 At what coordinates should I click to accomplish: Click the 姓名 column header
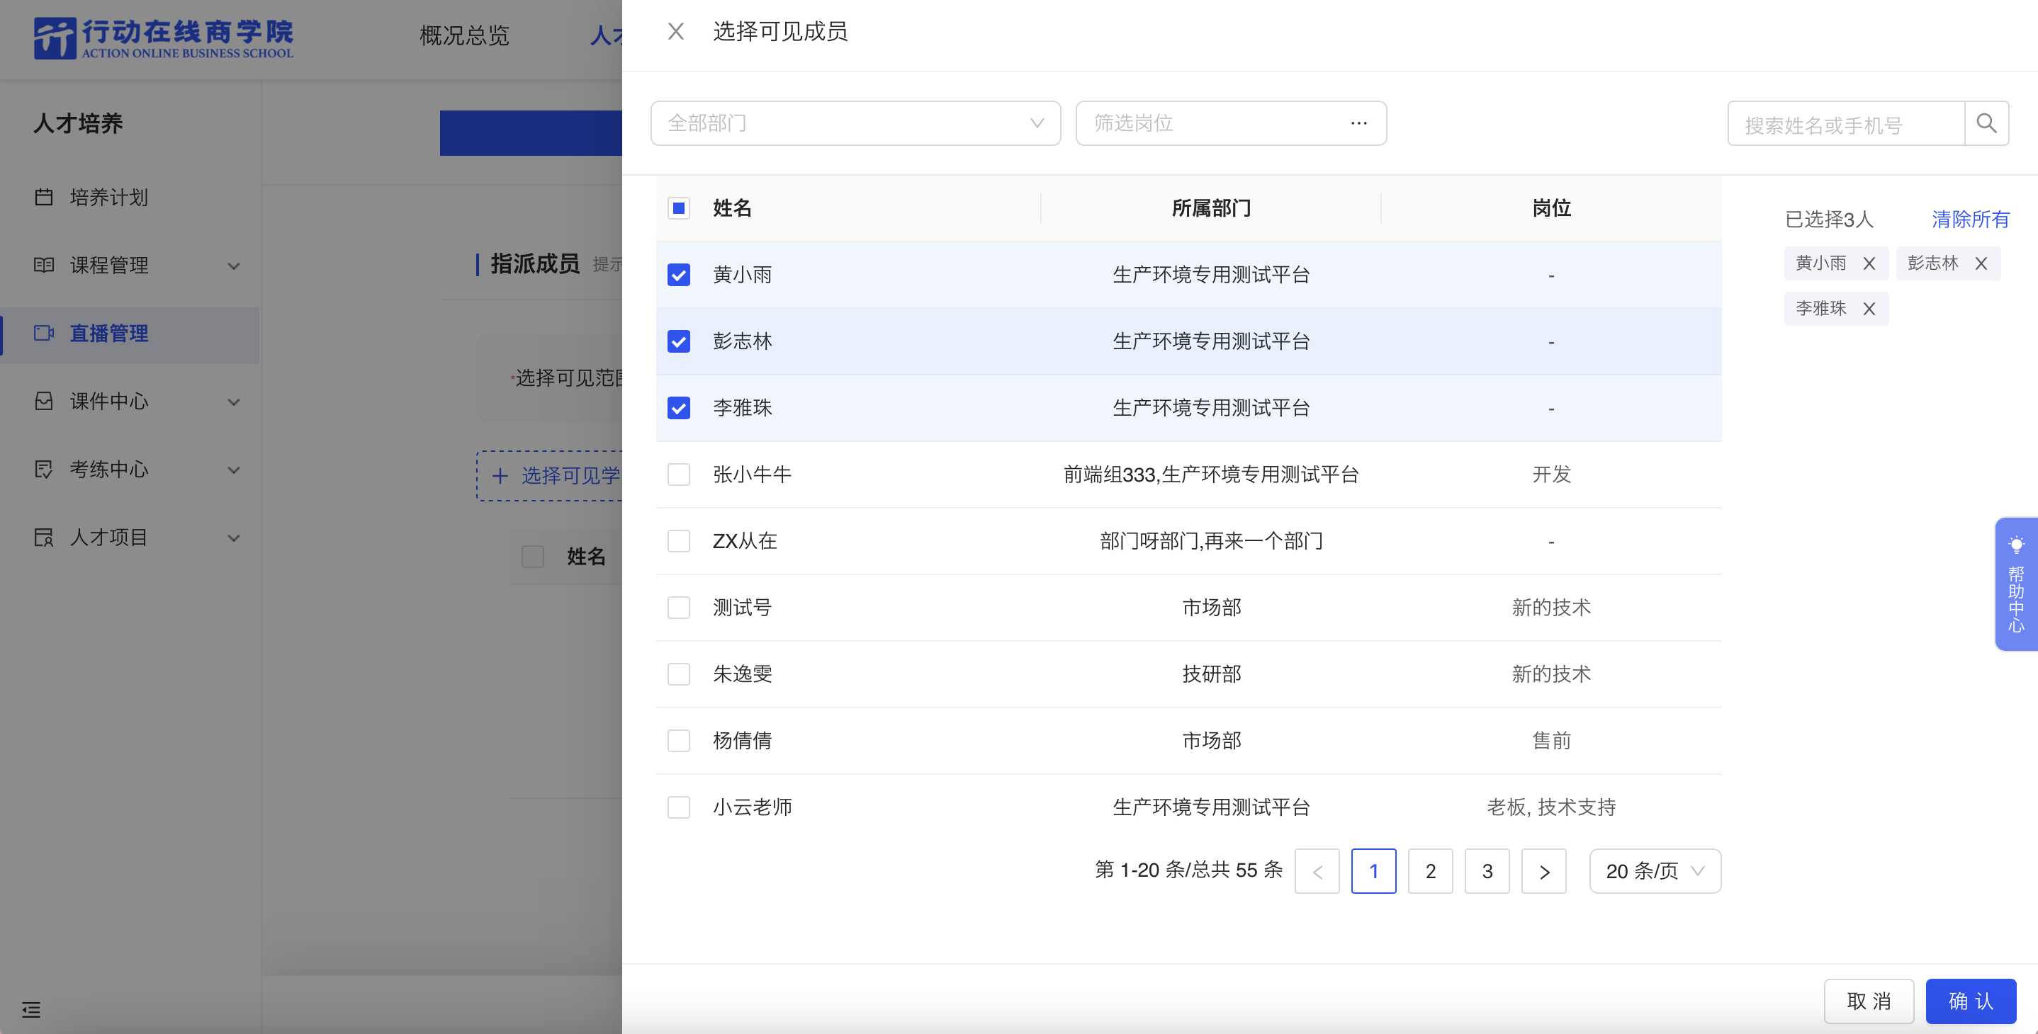732,208
